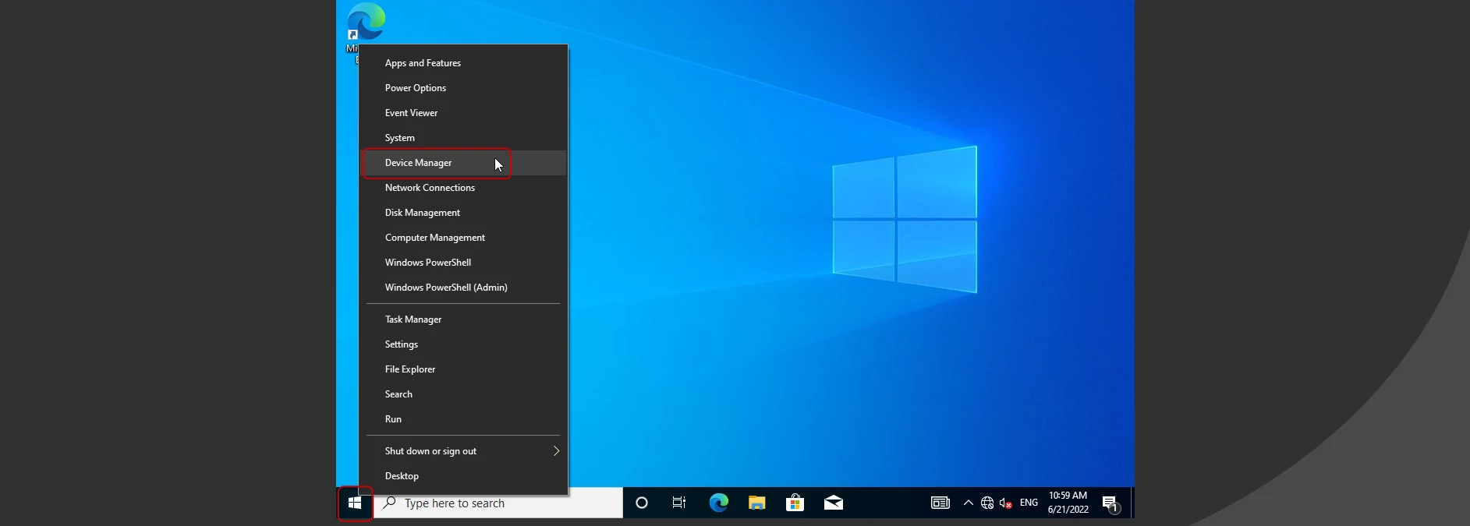Choose Desktop at the menu bottom
This screenshot has height=526, width=1470.
pos(463,476)
